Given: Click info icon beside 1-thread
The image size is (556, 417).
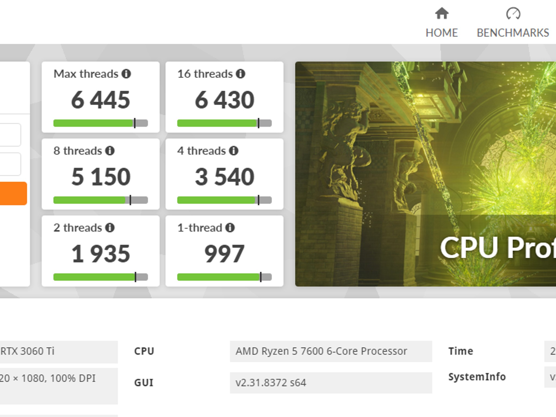Looking at the screenshot, I should [x=230, y=228].
